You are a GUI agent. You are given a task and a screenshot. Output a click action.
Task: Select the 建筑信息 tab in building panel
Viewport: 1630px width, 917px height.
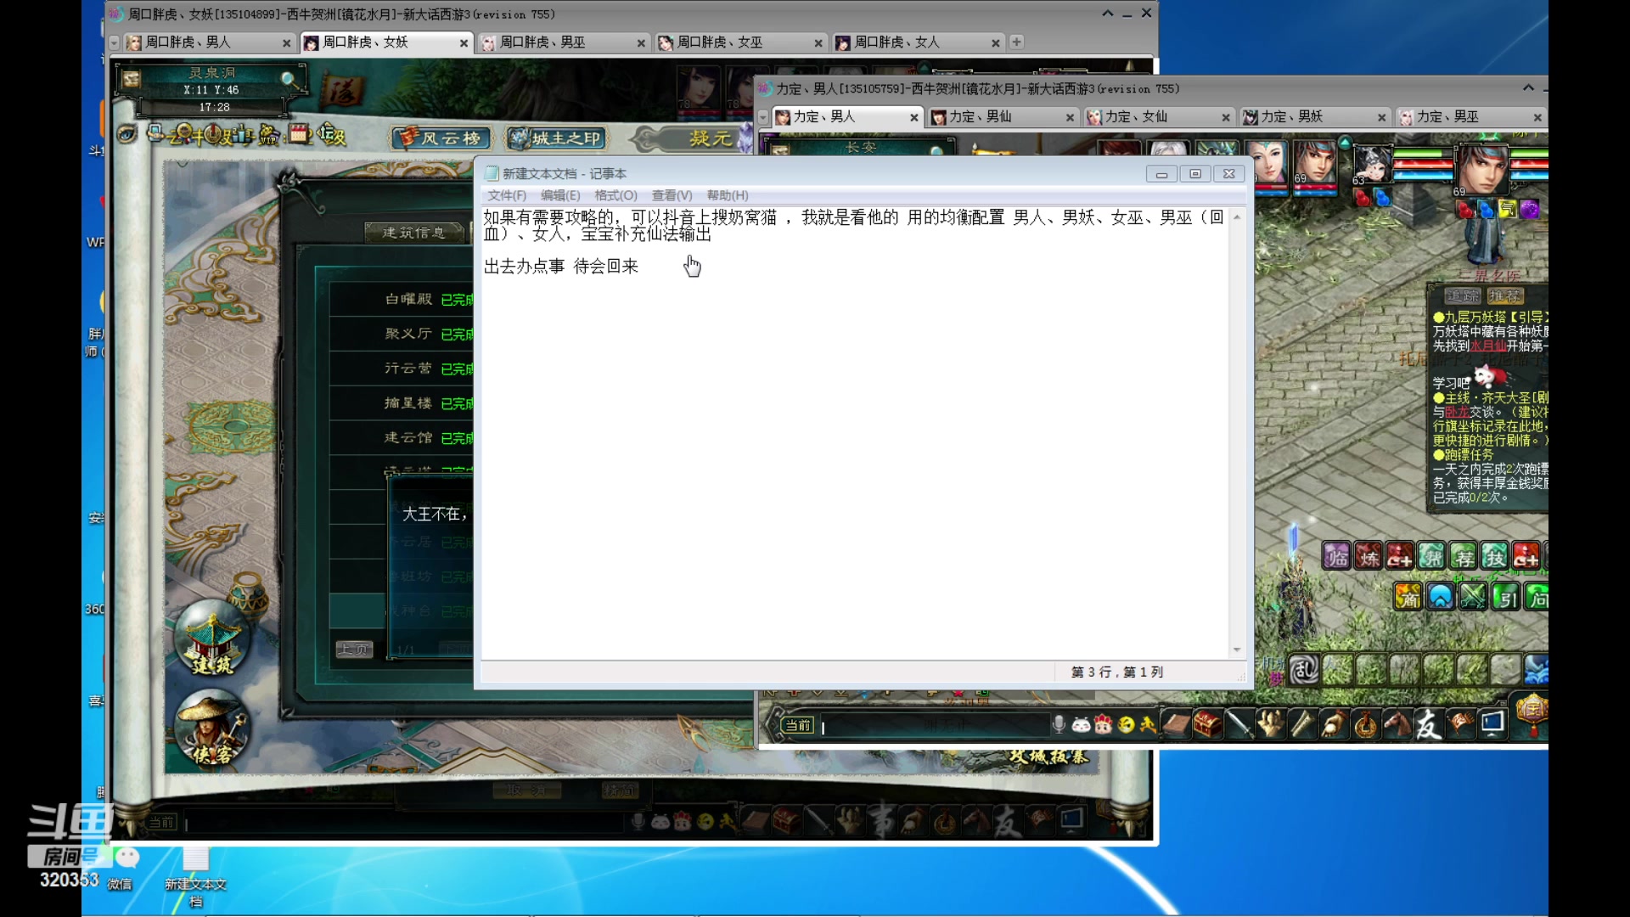(x=413, y=232)
